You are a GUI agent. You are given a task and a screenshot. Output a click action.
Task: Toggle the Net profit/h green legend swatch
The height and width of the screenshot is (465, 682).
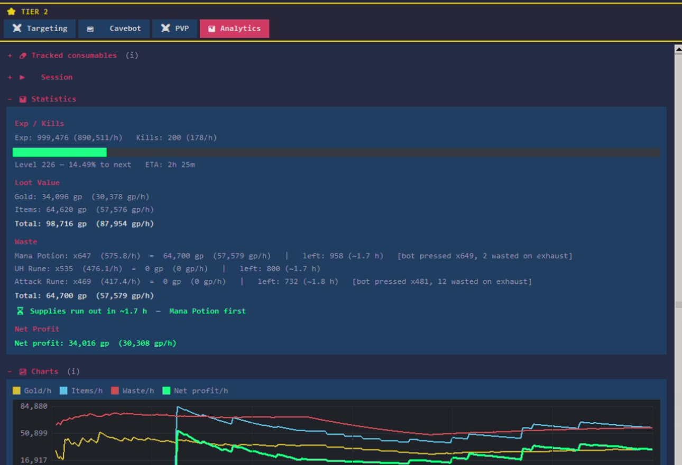pyautogui.click(x=167, y=391)
